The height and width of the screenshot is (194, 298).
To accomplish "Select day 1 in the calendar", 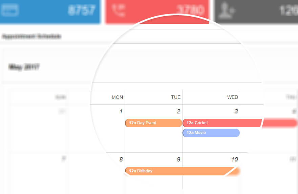I will (121, 111).
